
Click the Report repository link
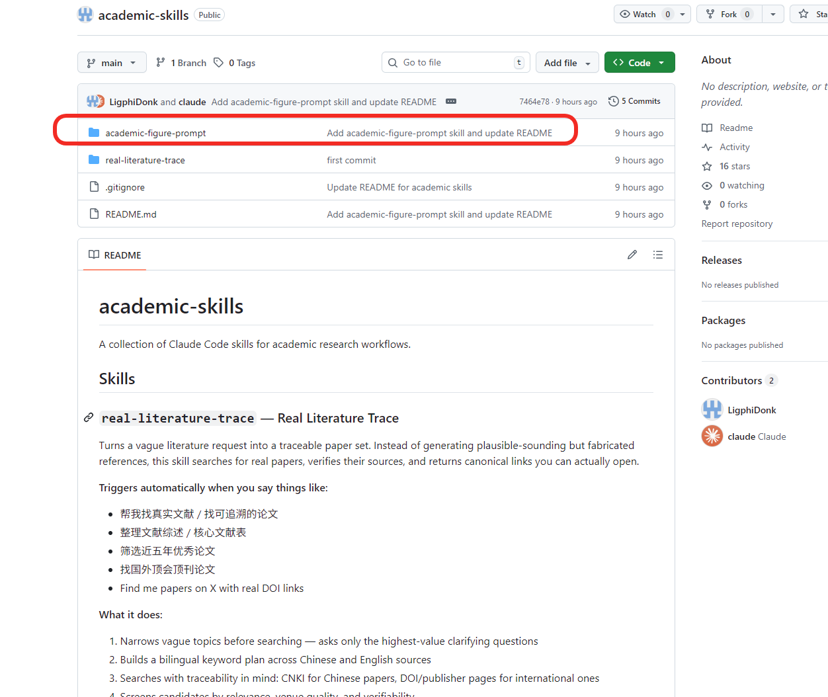click(737, 224)
